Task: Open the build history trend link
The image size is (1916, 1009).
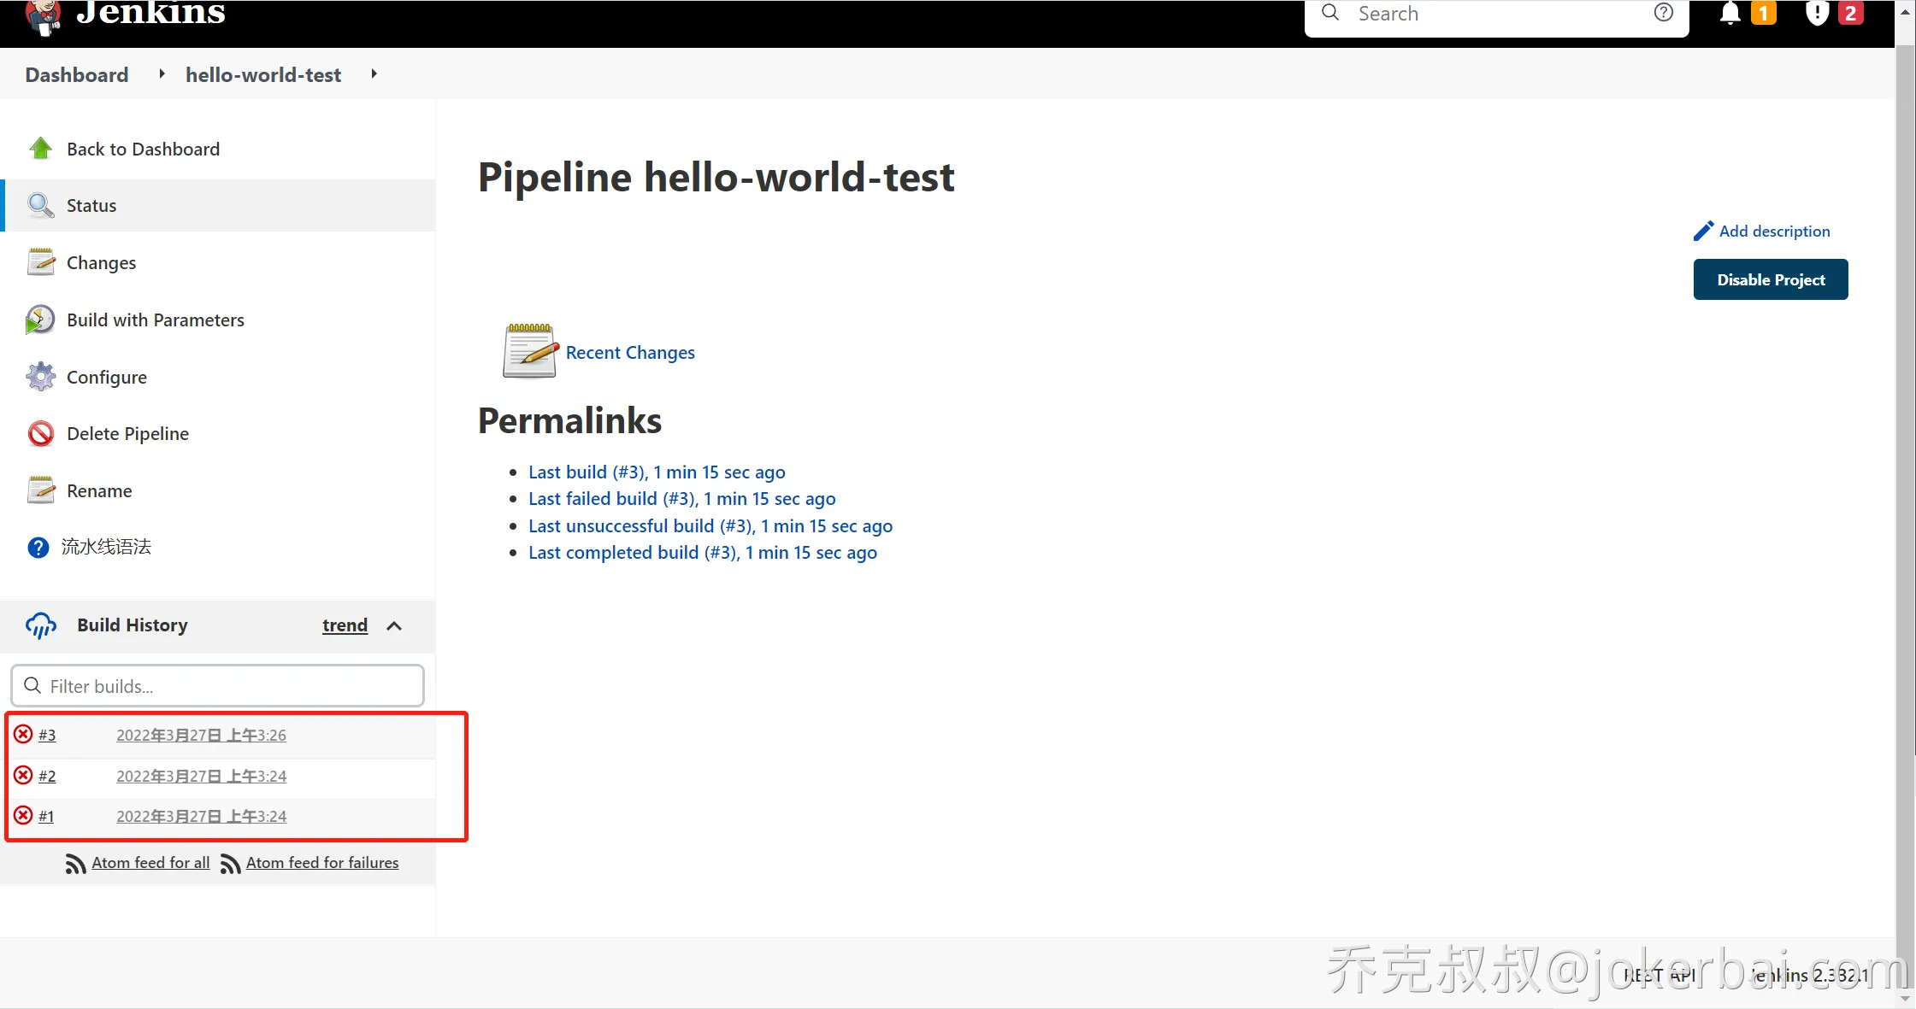Action: tap(345, 625)
